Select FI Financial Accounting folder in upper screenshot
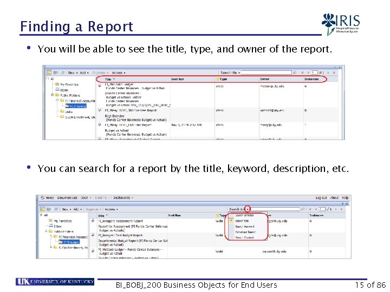 [77, 101]
